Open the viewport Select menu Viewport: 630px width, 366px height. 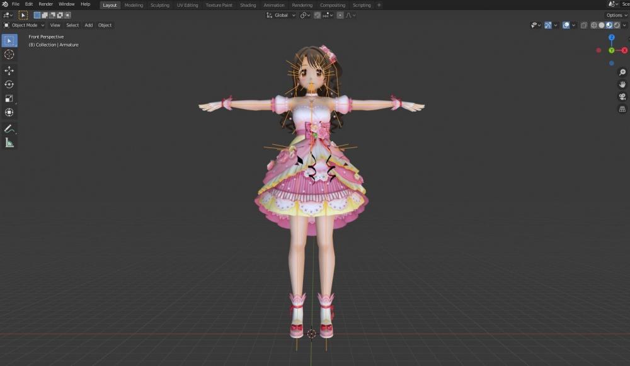click(x=72, y=25)
